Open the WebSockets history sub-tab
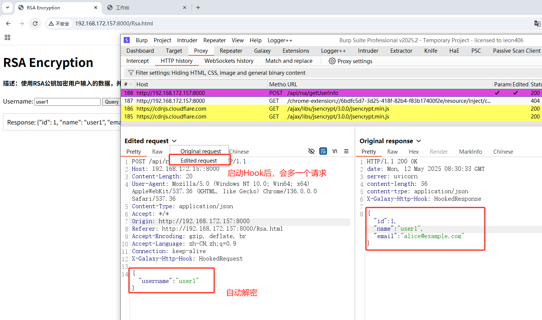This screenshot has width=542, height=320. click(x=229, y=61)
